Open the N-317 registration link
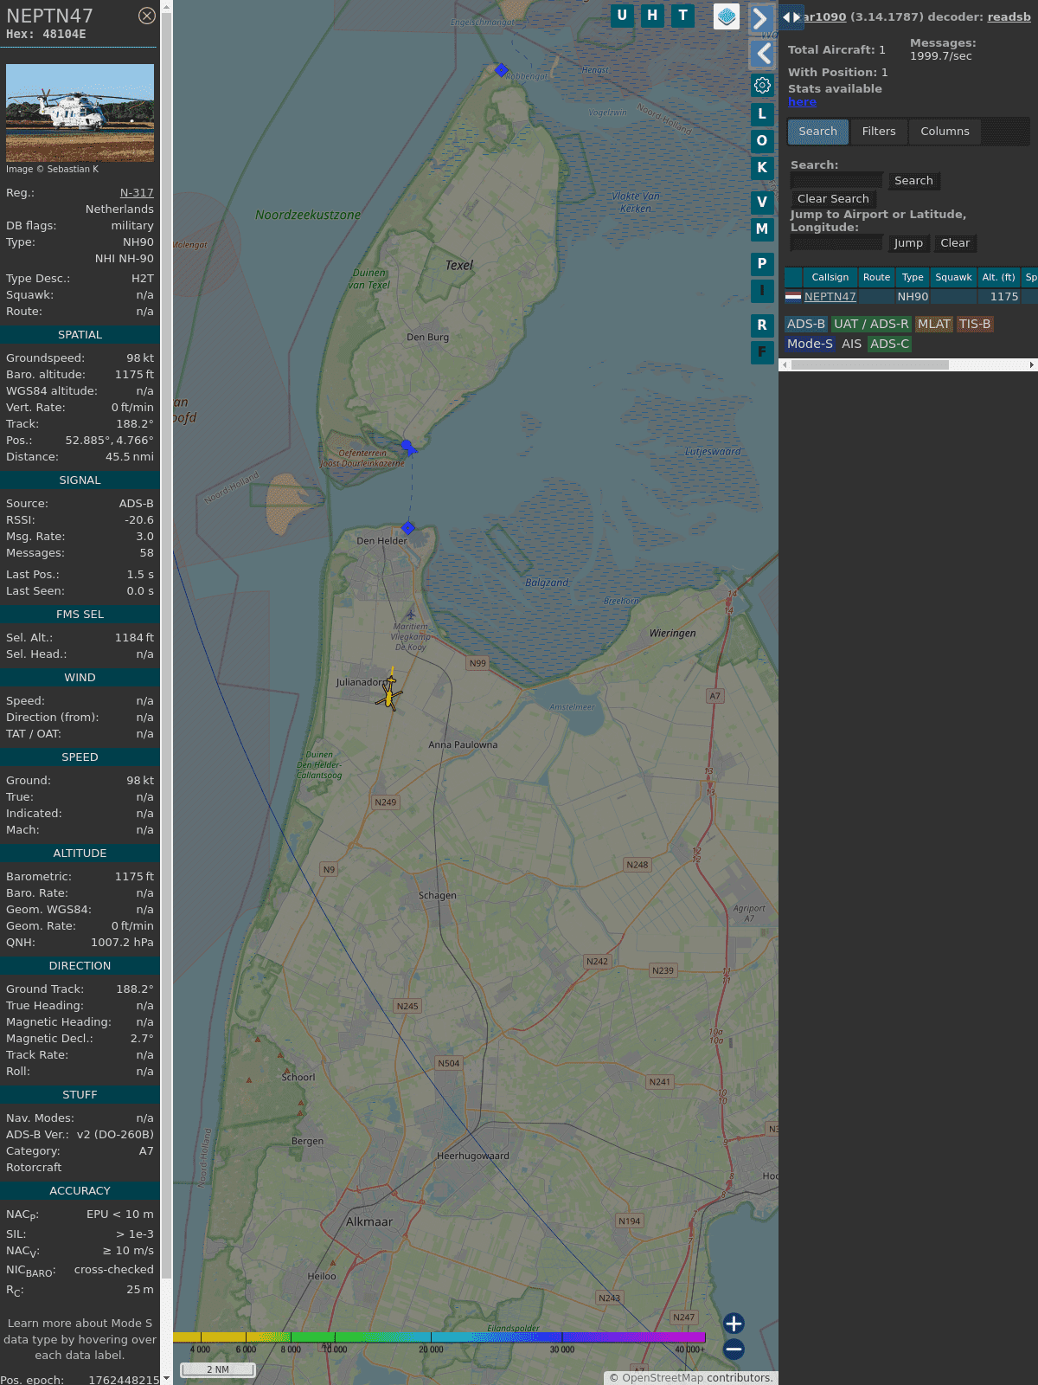The height and width of the screenshot is (1385, 1038). coord(137,193)
